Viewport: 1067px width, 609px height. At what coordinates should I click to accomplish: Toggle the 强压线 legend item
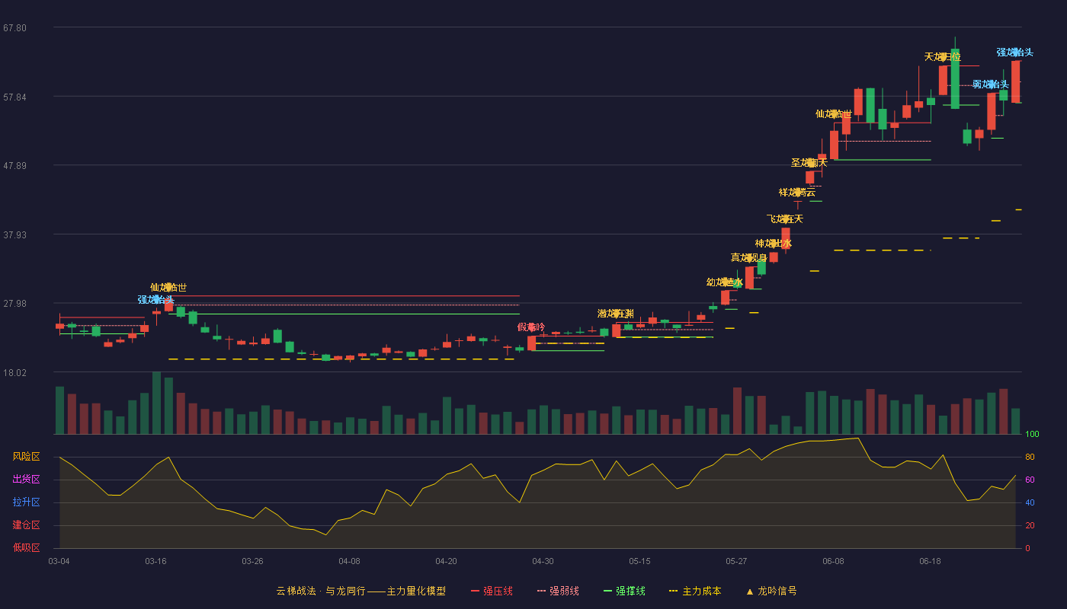click(x=492, y=591)
